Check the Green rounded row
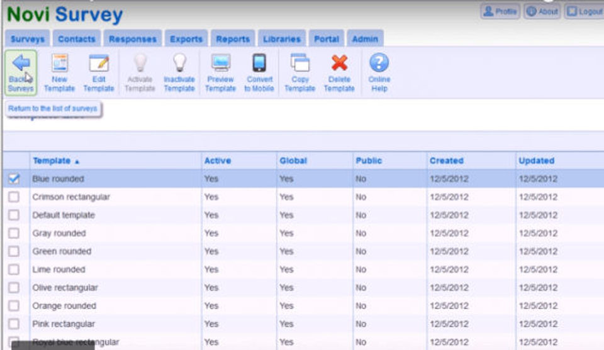Screen dimensions: 604x350 click(14, 251)
